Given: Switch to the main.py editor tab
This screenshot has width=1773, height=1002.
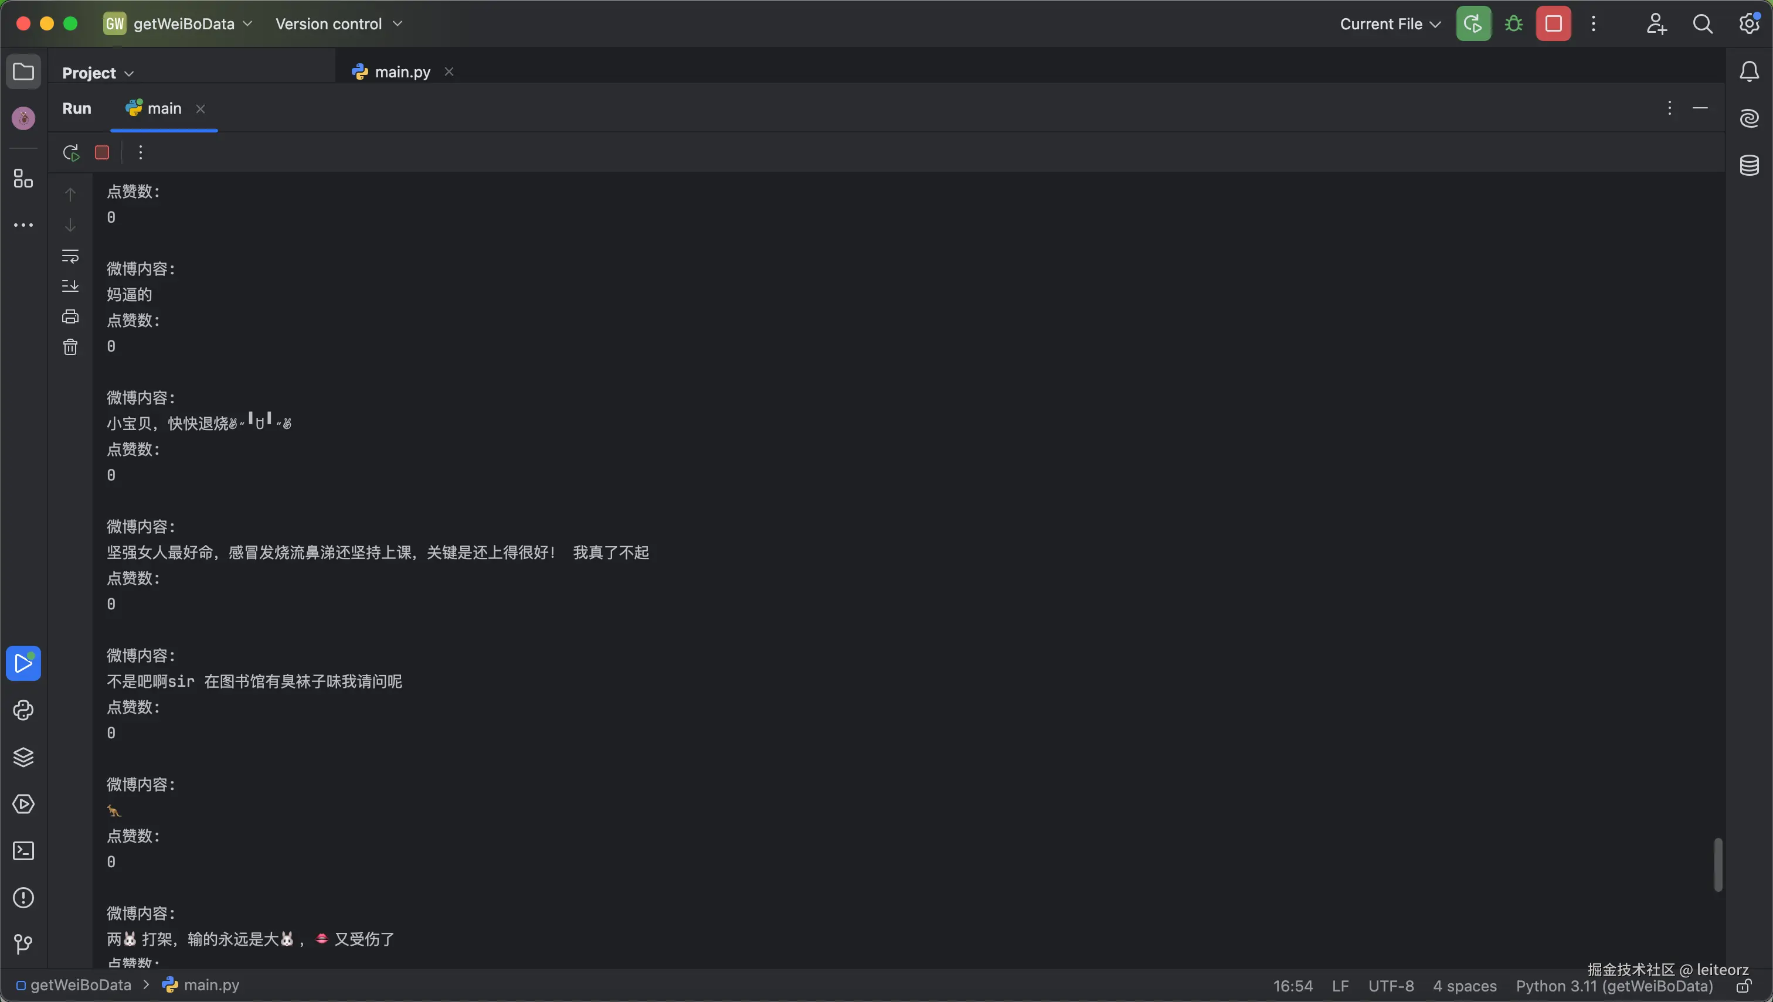Looking at the screenshot, I should coord(402,71).
